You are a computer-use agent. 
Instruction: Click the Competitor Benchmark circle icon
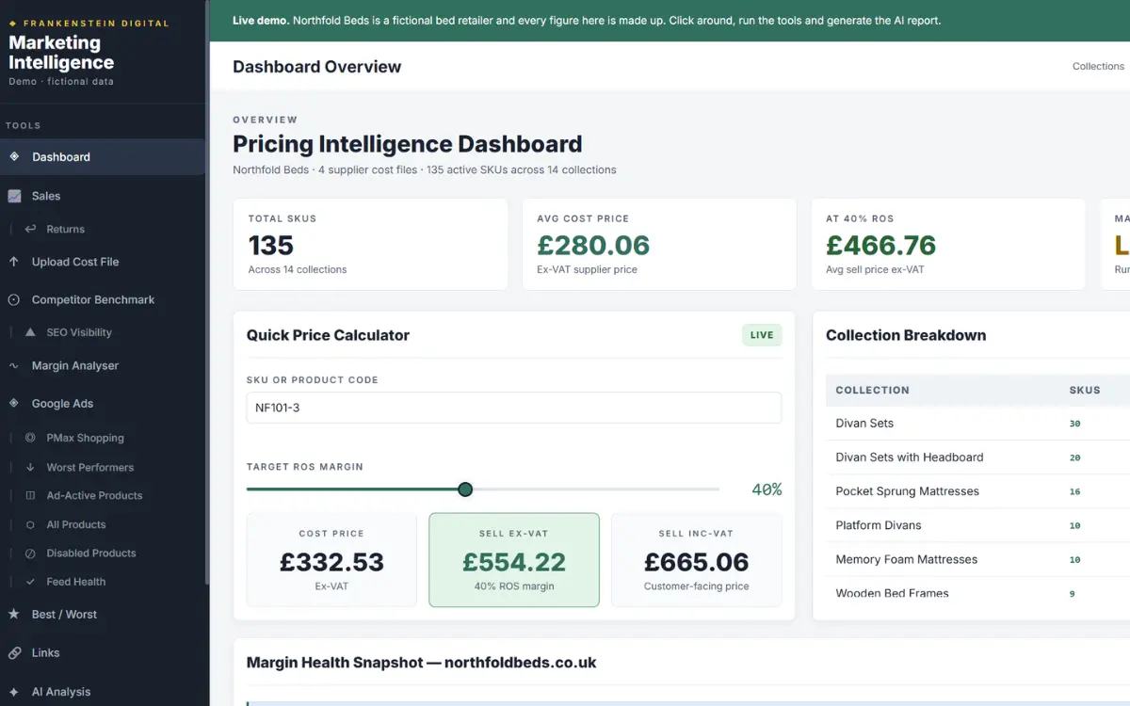14,299
